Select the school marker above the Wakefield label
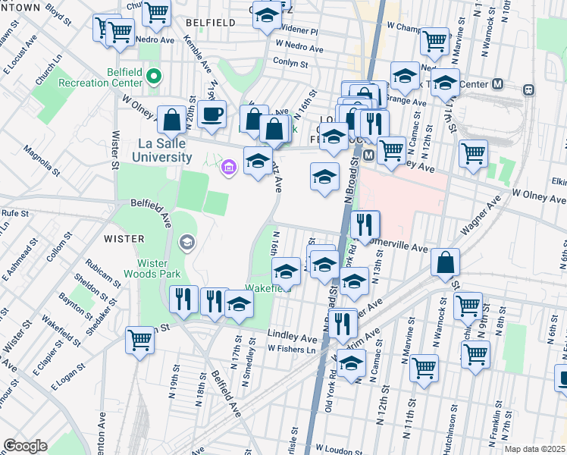Image resolution: width=567 pixels, height=455 pixels. [286, 275]
